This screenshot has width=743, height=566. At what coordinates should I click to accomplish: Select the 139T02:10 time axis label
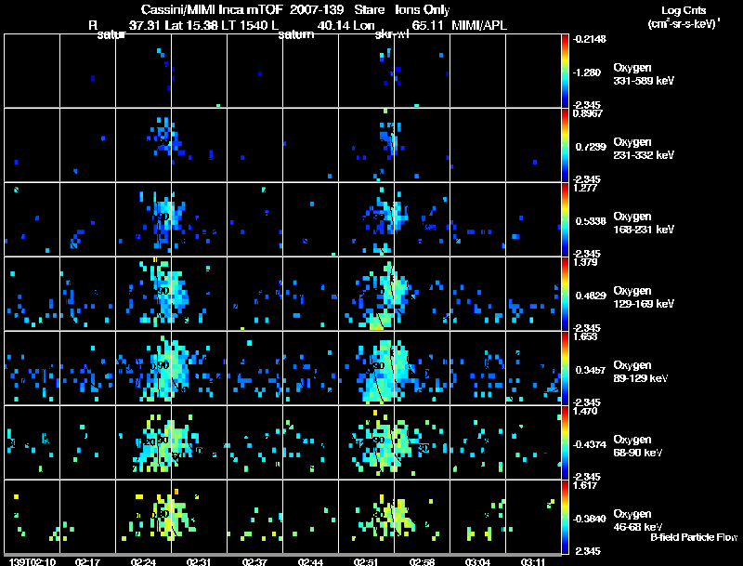(33, 561)
